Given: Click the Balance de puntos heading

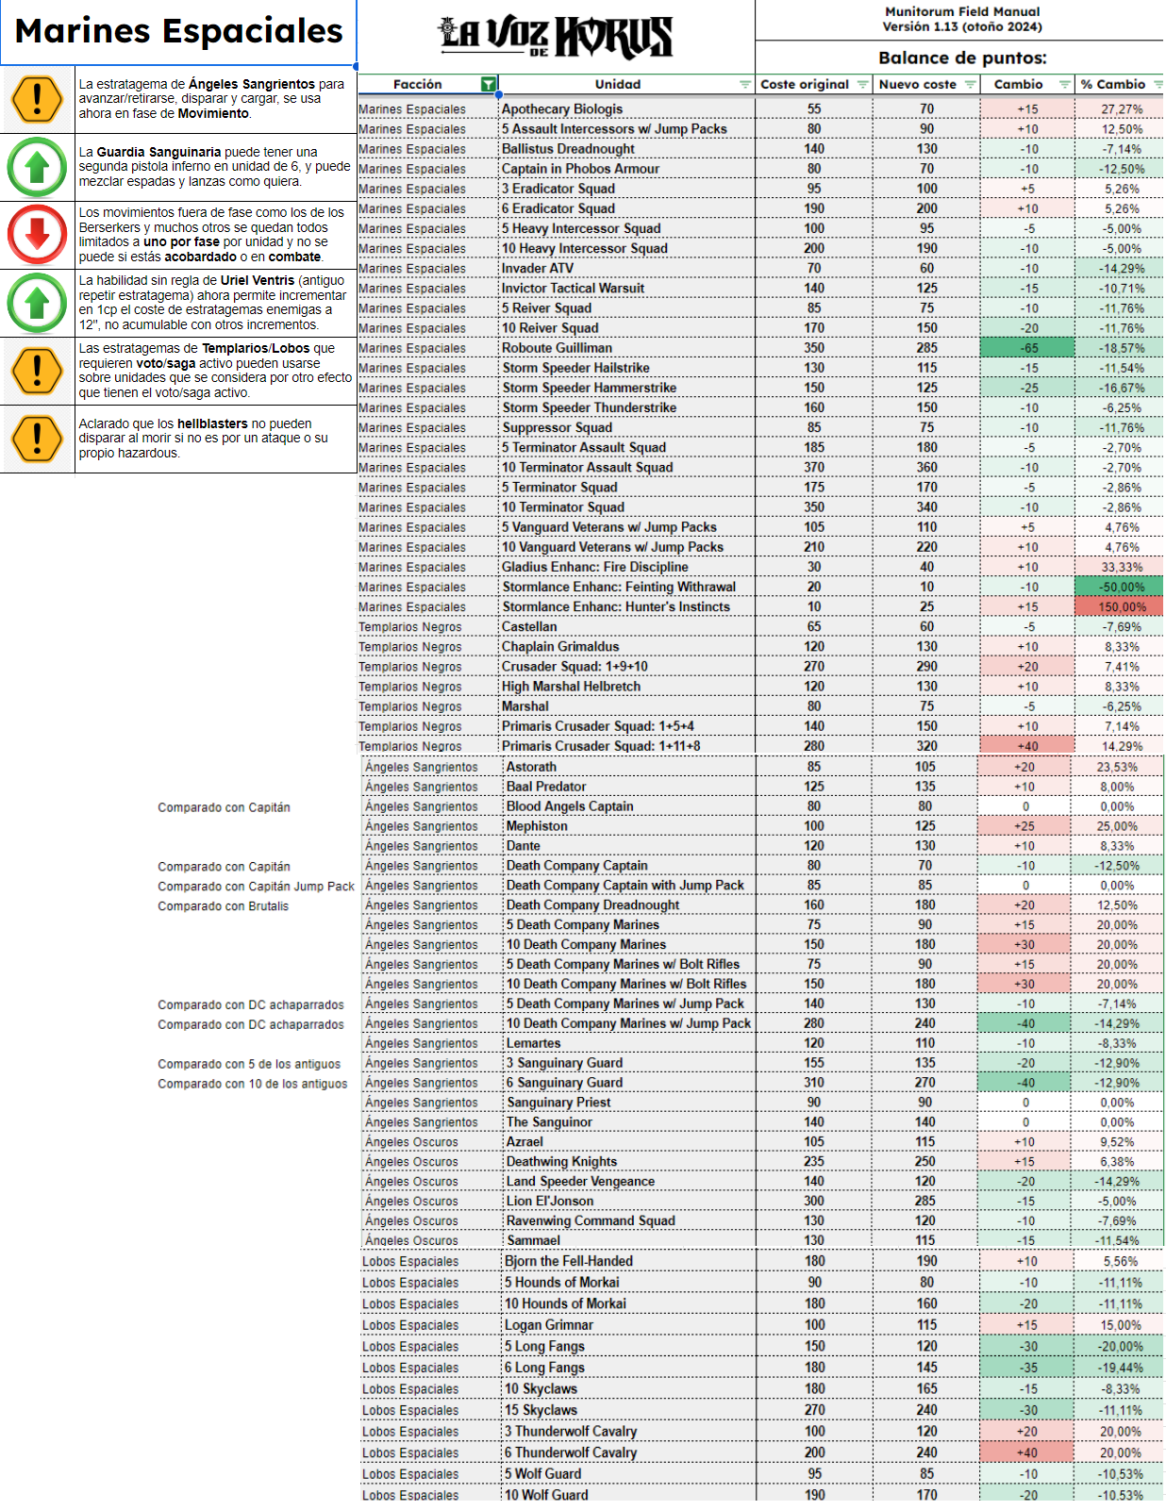Looking at the screenshot, I should tap(961, 58).
